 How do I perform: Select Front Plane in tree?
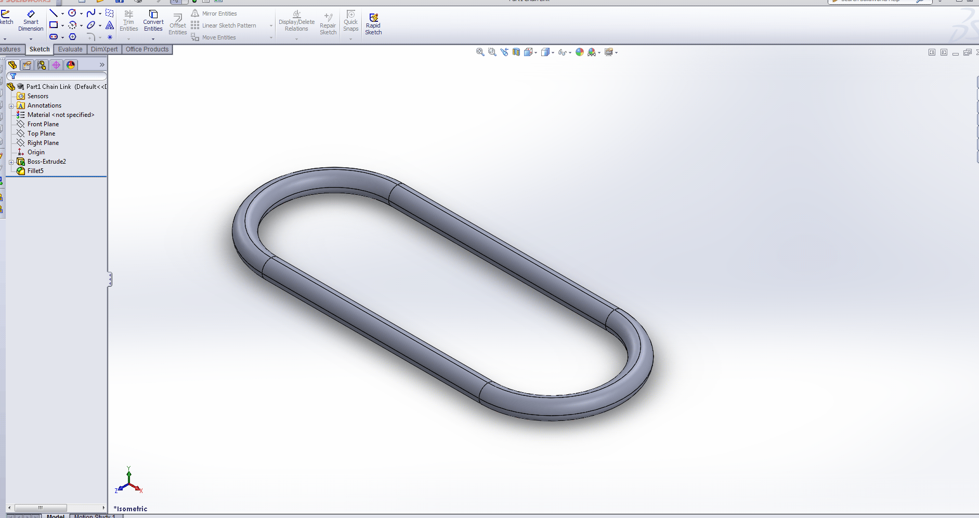pyautogui.click(x=38, y=124)
